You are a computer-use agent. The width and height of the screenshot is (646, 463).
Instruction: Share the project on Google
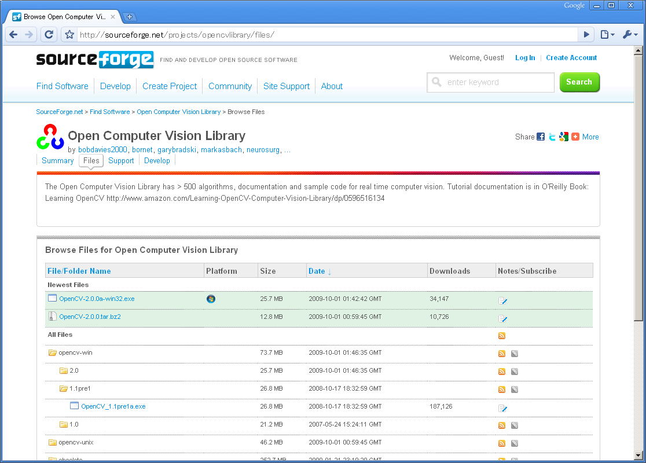(564, 137)
